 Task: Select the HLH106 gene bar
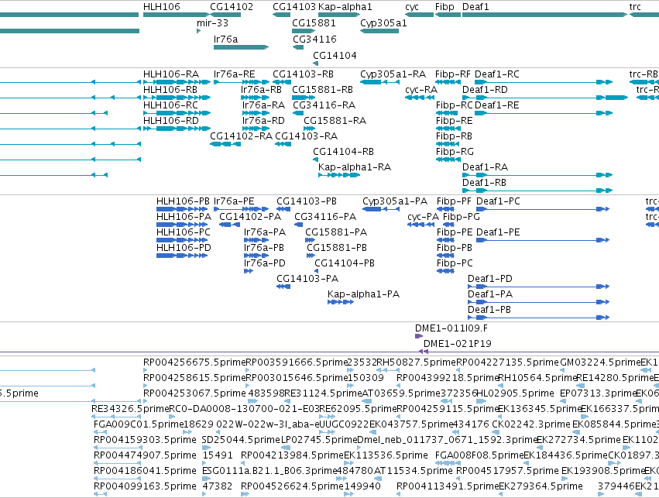pos(177,15)
